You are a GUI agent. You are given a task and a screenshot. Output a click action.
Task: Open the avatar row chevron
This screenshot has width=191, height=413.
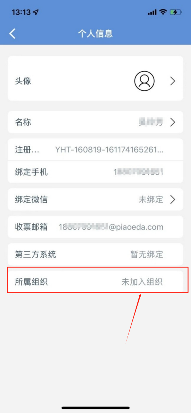[x=173, y=81]
